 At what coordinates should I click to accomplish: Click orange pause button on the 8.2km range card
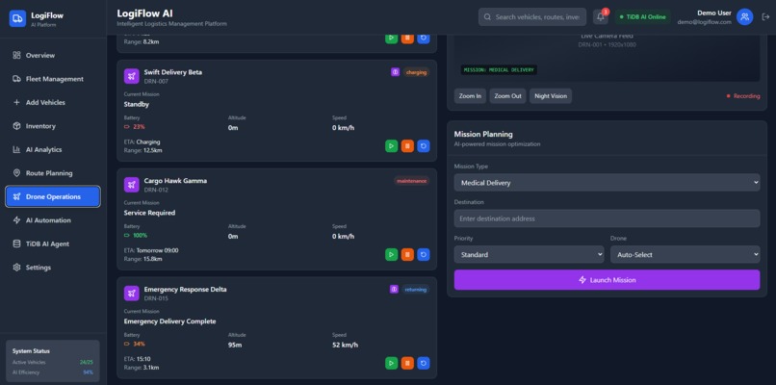coord(407,38)
